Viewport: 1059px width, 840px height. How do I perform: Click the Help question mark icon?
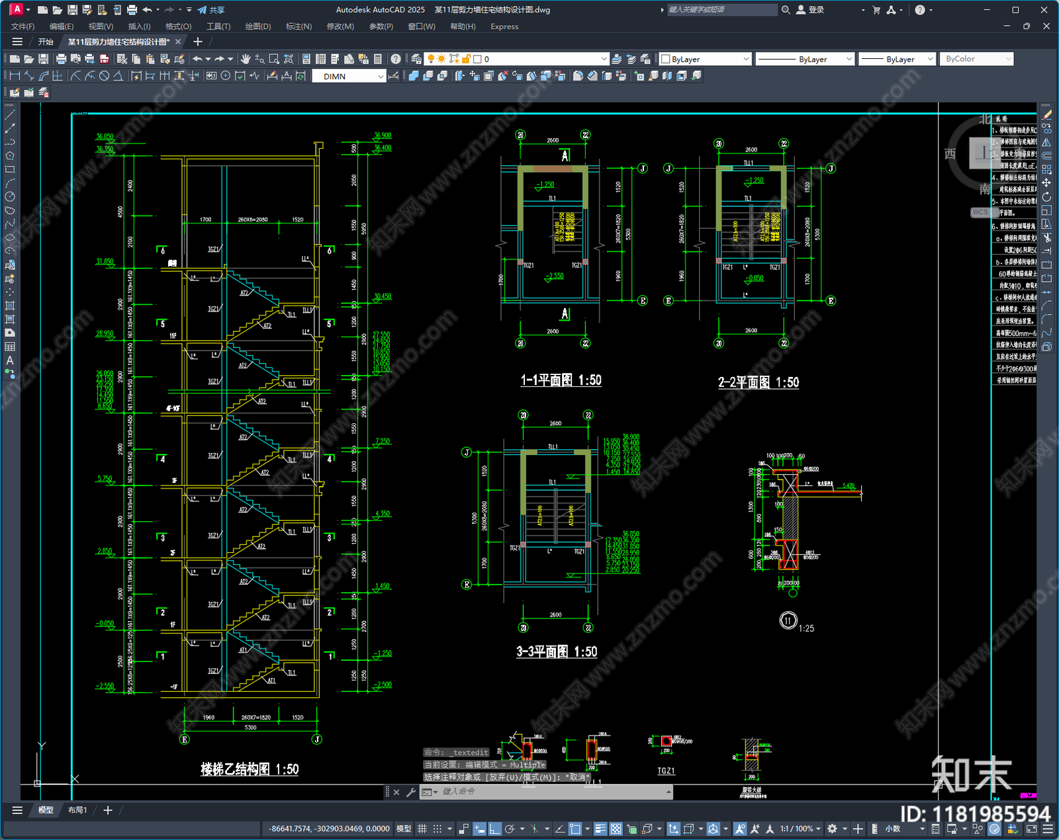point(395,59)
